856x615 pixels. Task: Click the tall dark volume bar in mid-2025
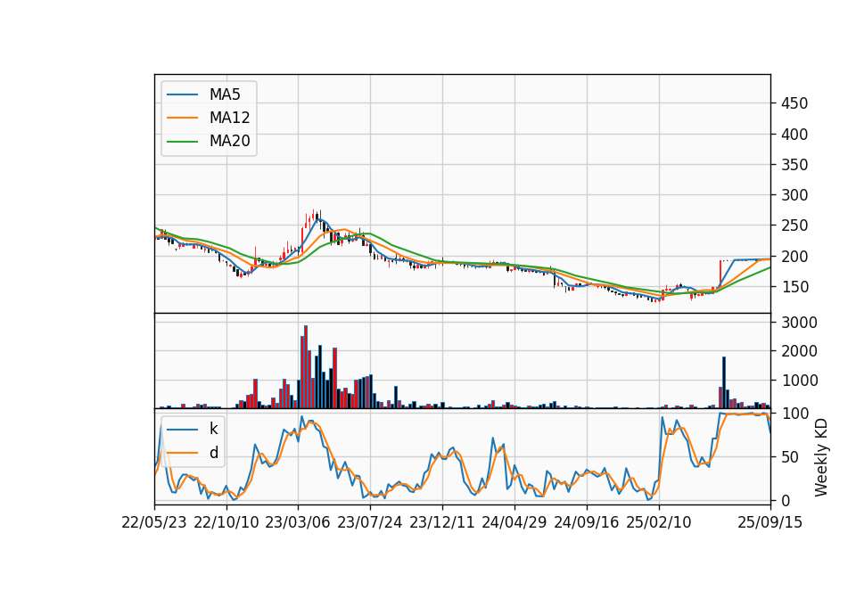click(724, 382)
